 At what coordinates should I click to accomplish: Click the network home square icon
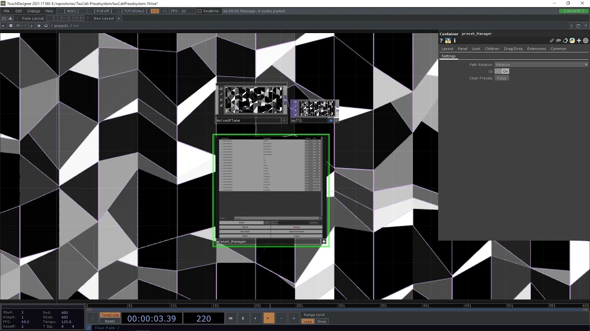11,26
